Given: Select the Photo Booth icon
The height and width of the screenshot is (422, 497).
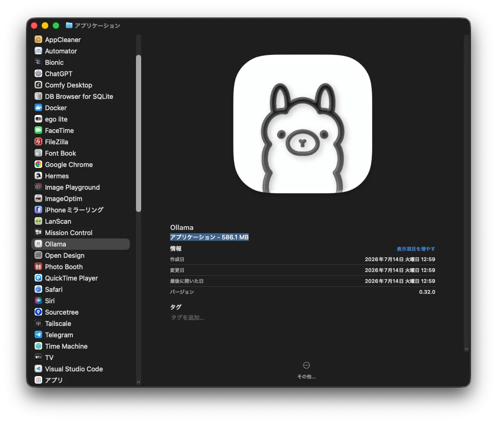Looking at the screenshot, I should pos(38,266).
